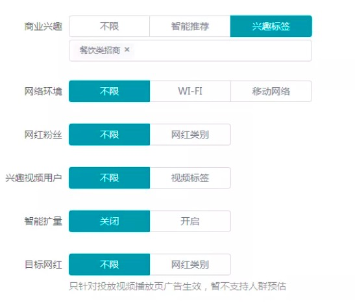This screenshot has width=355, height=303.
Task: Click the 目标网红 hint text below
Action: (x=178, y=286)
